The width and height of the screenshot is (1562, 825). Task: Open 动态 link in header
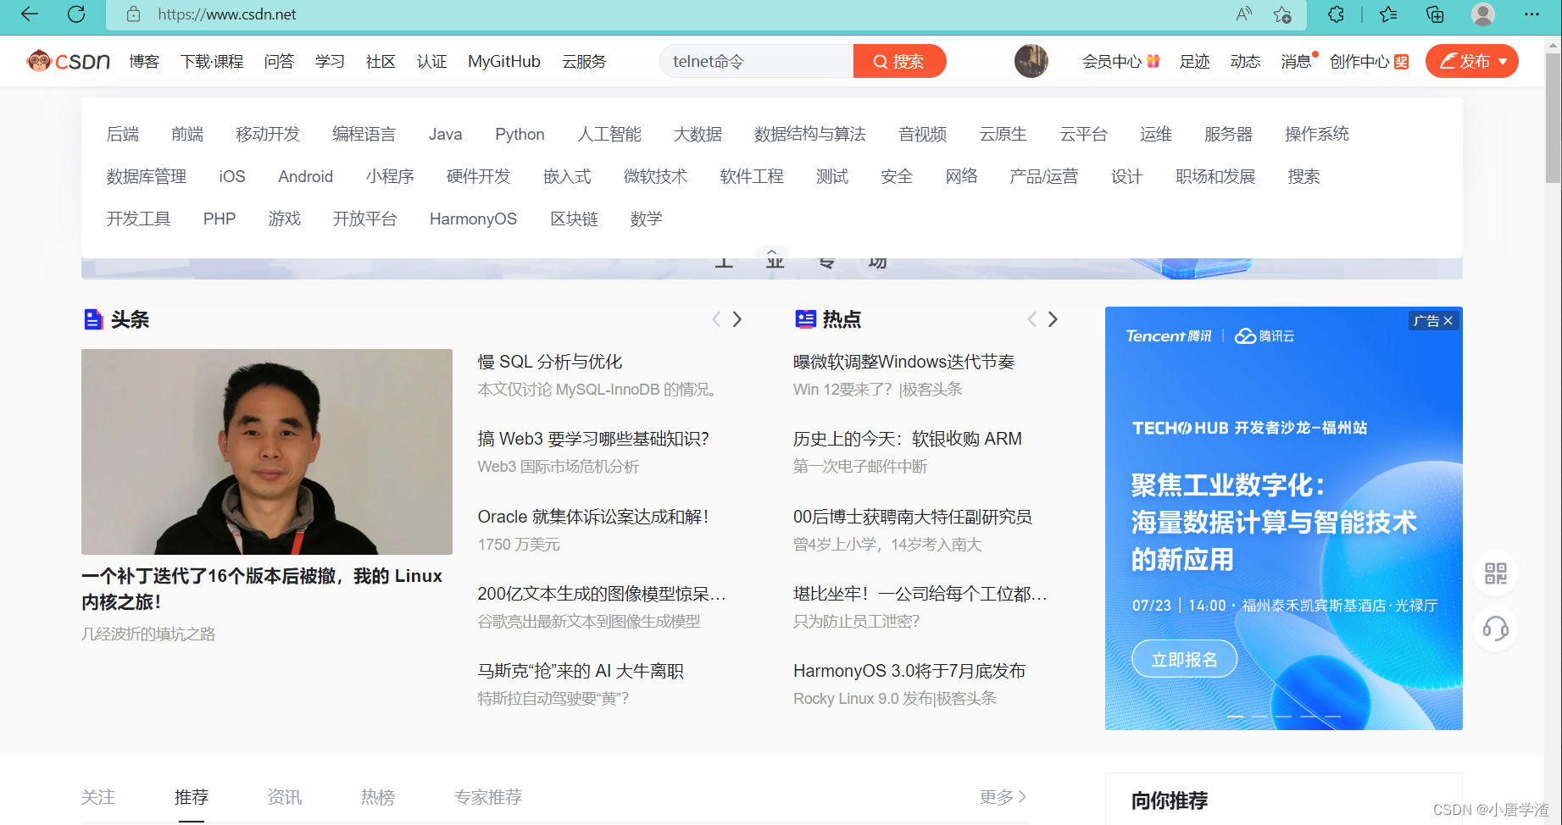click(x=1245, y=61)
